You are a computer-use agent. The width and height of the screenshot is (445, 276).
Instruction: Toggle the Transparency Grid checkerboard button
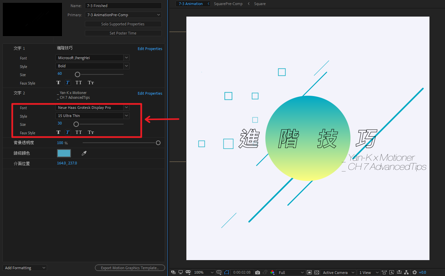317,272
